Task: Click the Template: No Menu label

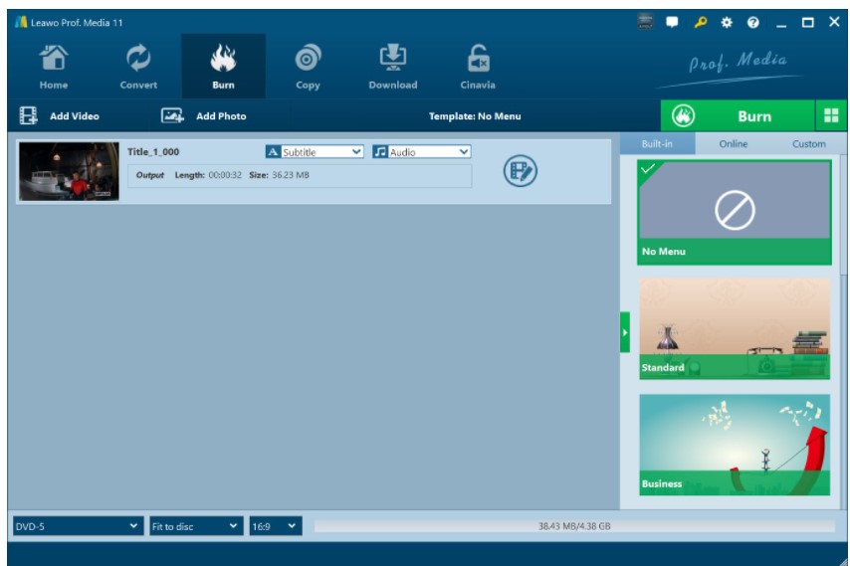Action: click(x=475, y=116)
